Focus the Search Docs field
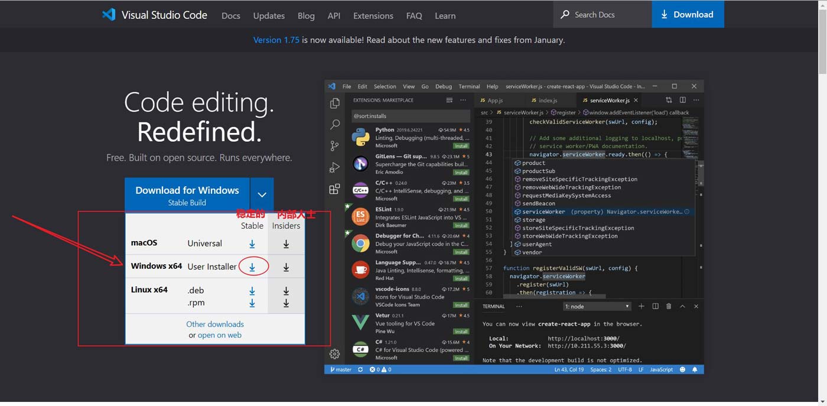This screenshot has width=827, height=406. pos(603,14)
